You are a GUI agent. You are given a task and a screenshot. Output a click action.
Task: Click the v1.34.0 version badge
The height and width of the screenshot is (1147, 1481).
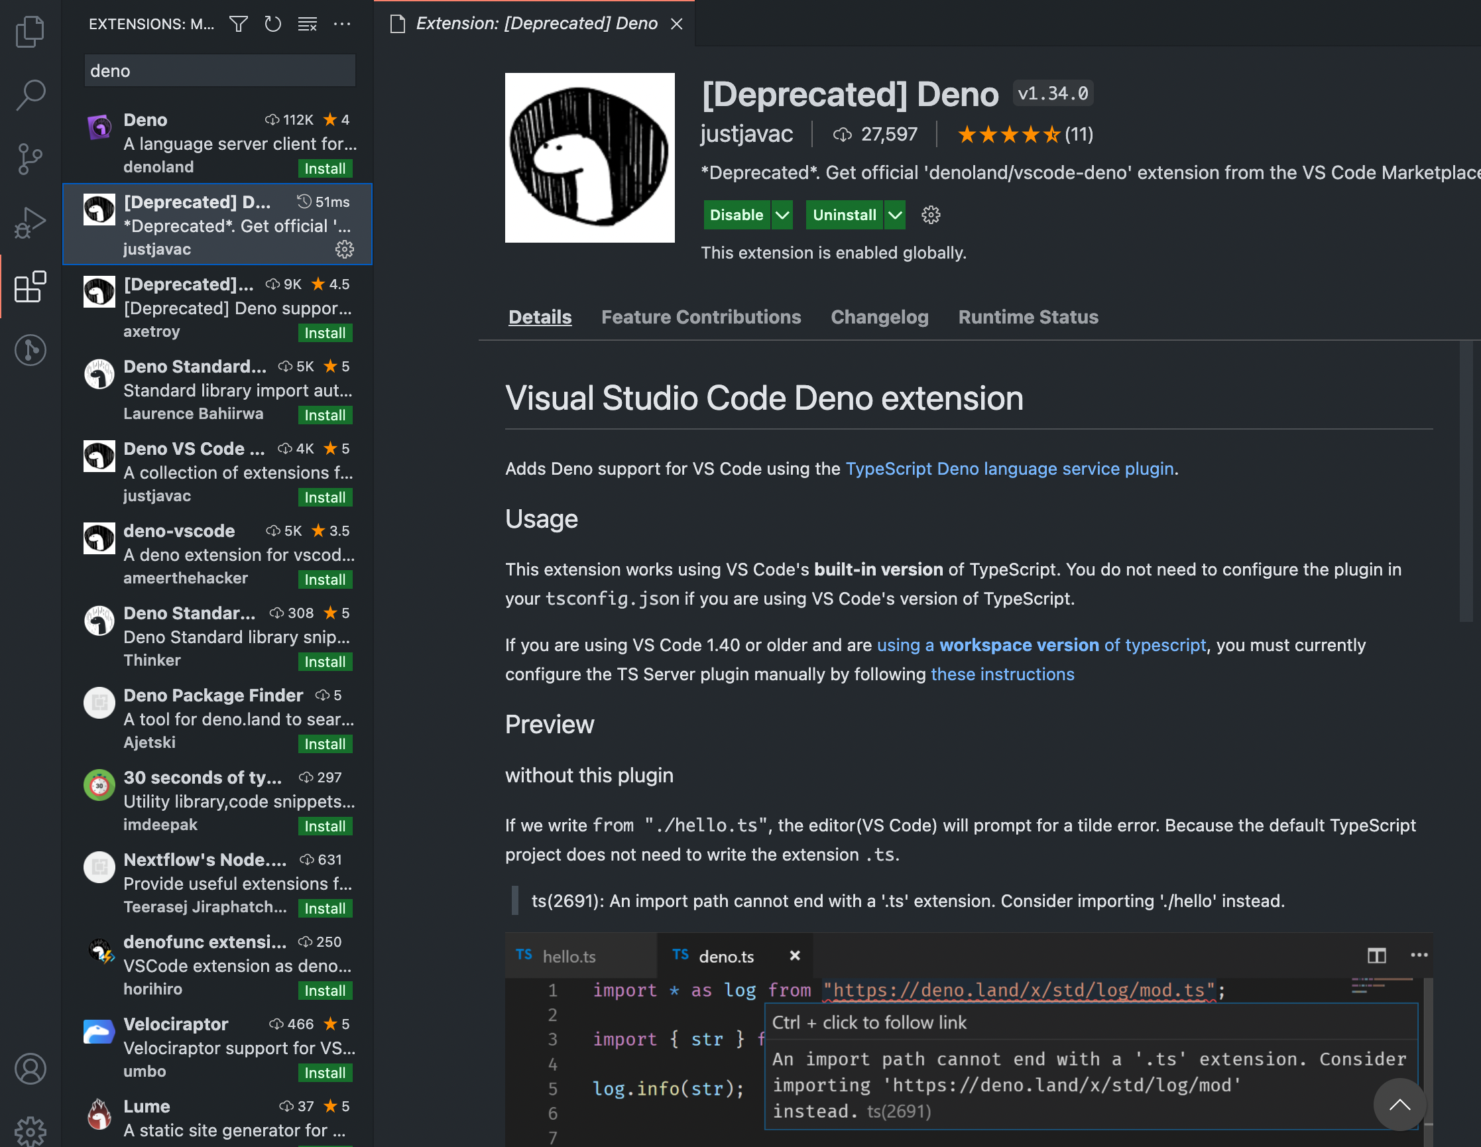tap(1053, 93)
